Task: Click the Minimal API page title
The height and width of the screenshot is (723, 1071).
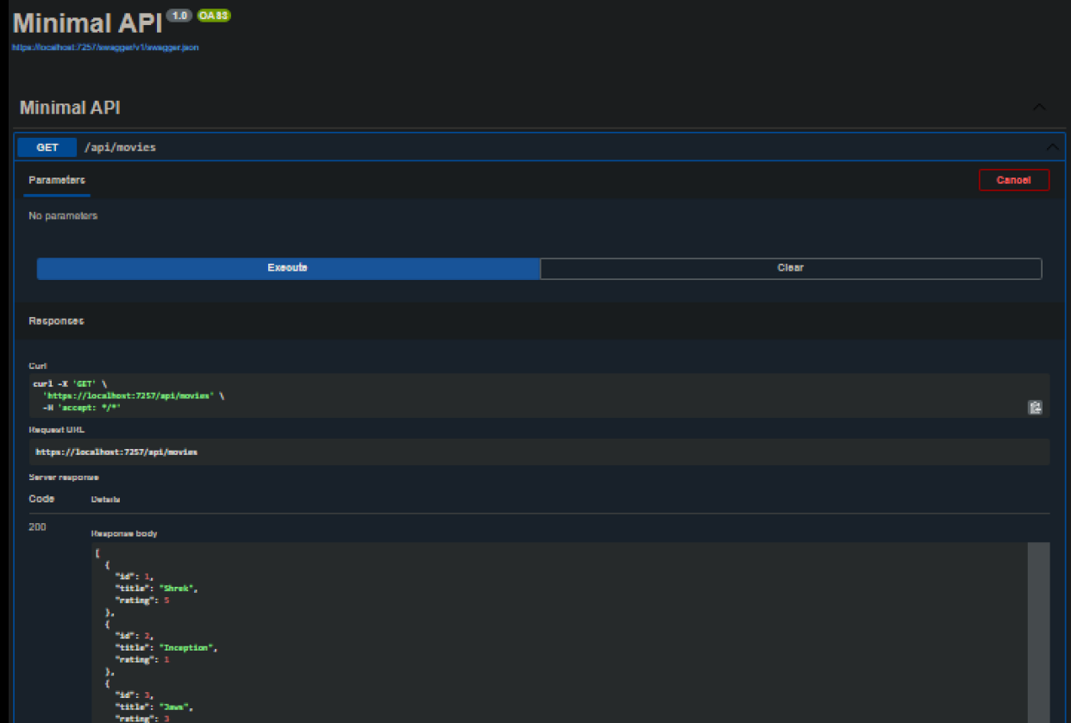Action: (x=88, y=22)
